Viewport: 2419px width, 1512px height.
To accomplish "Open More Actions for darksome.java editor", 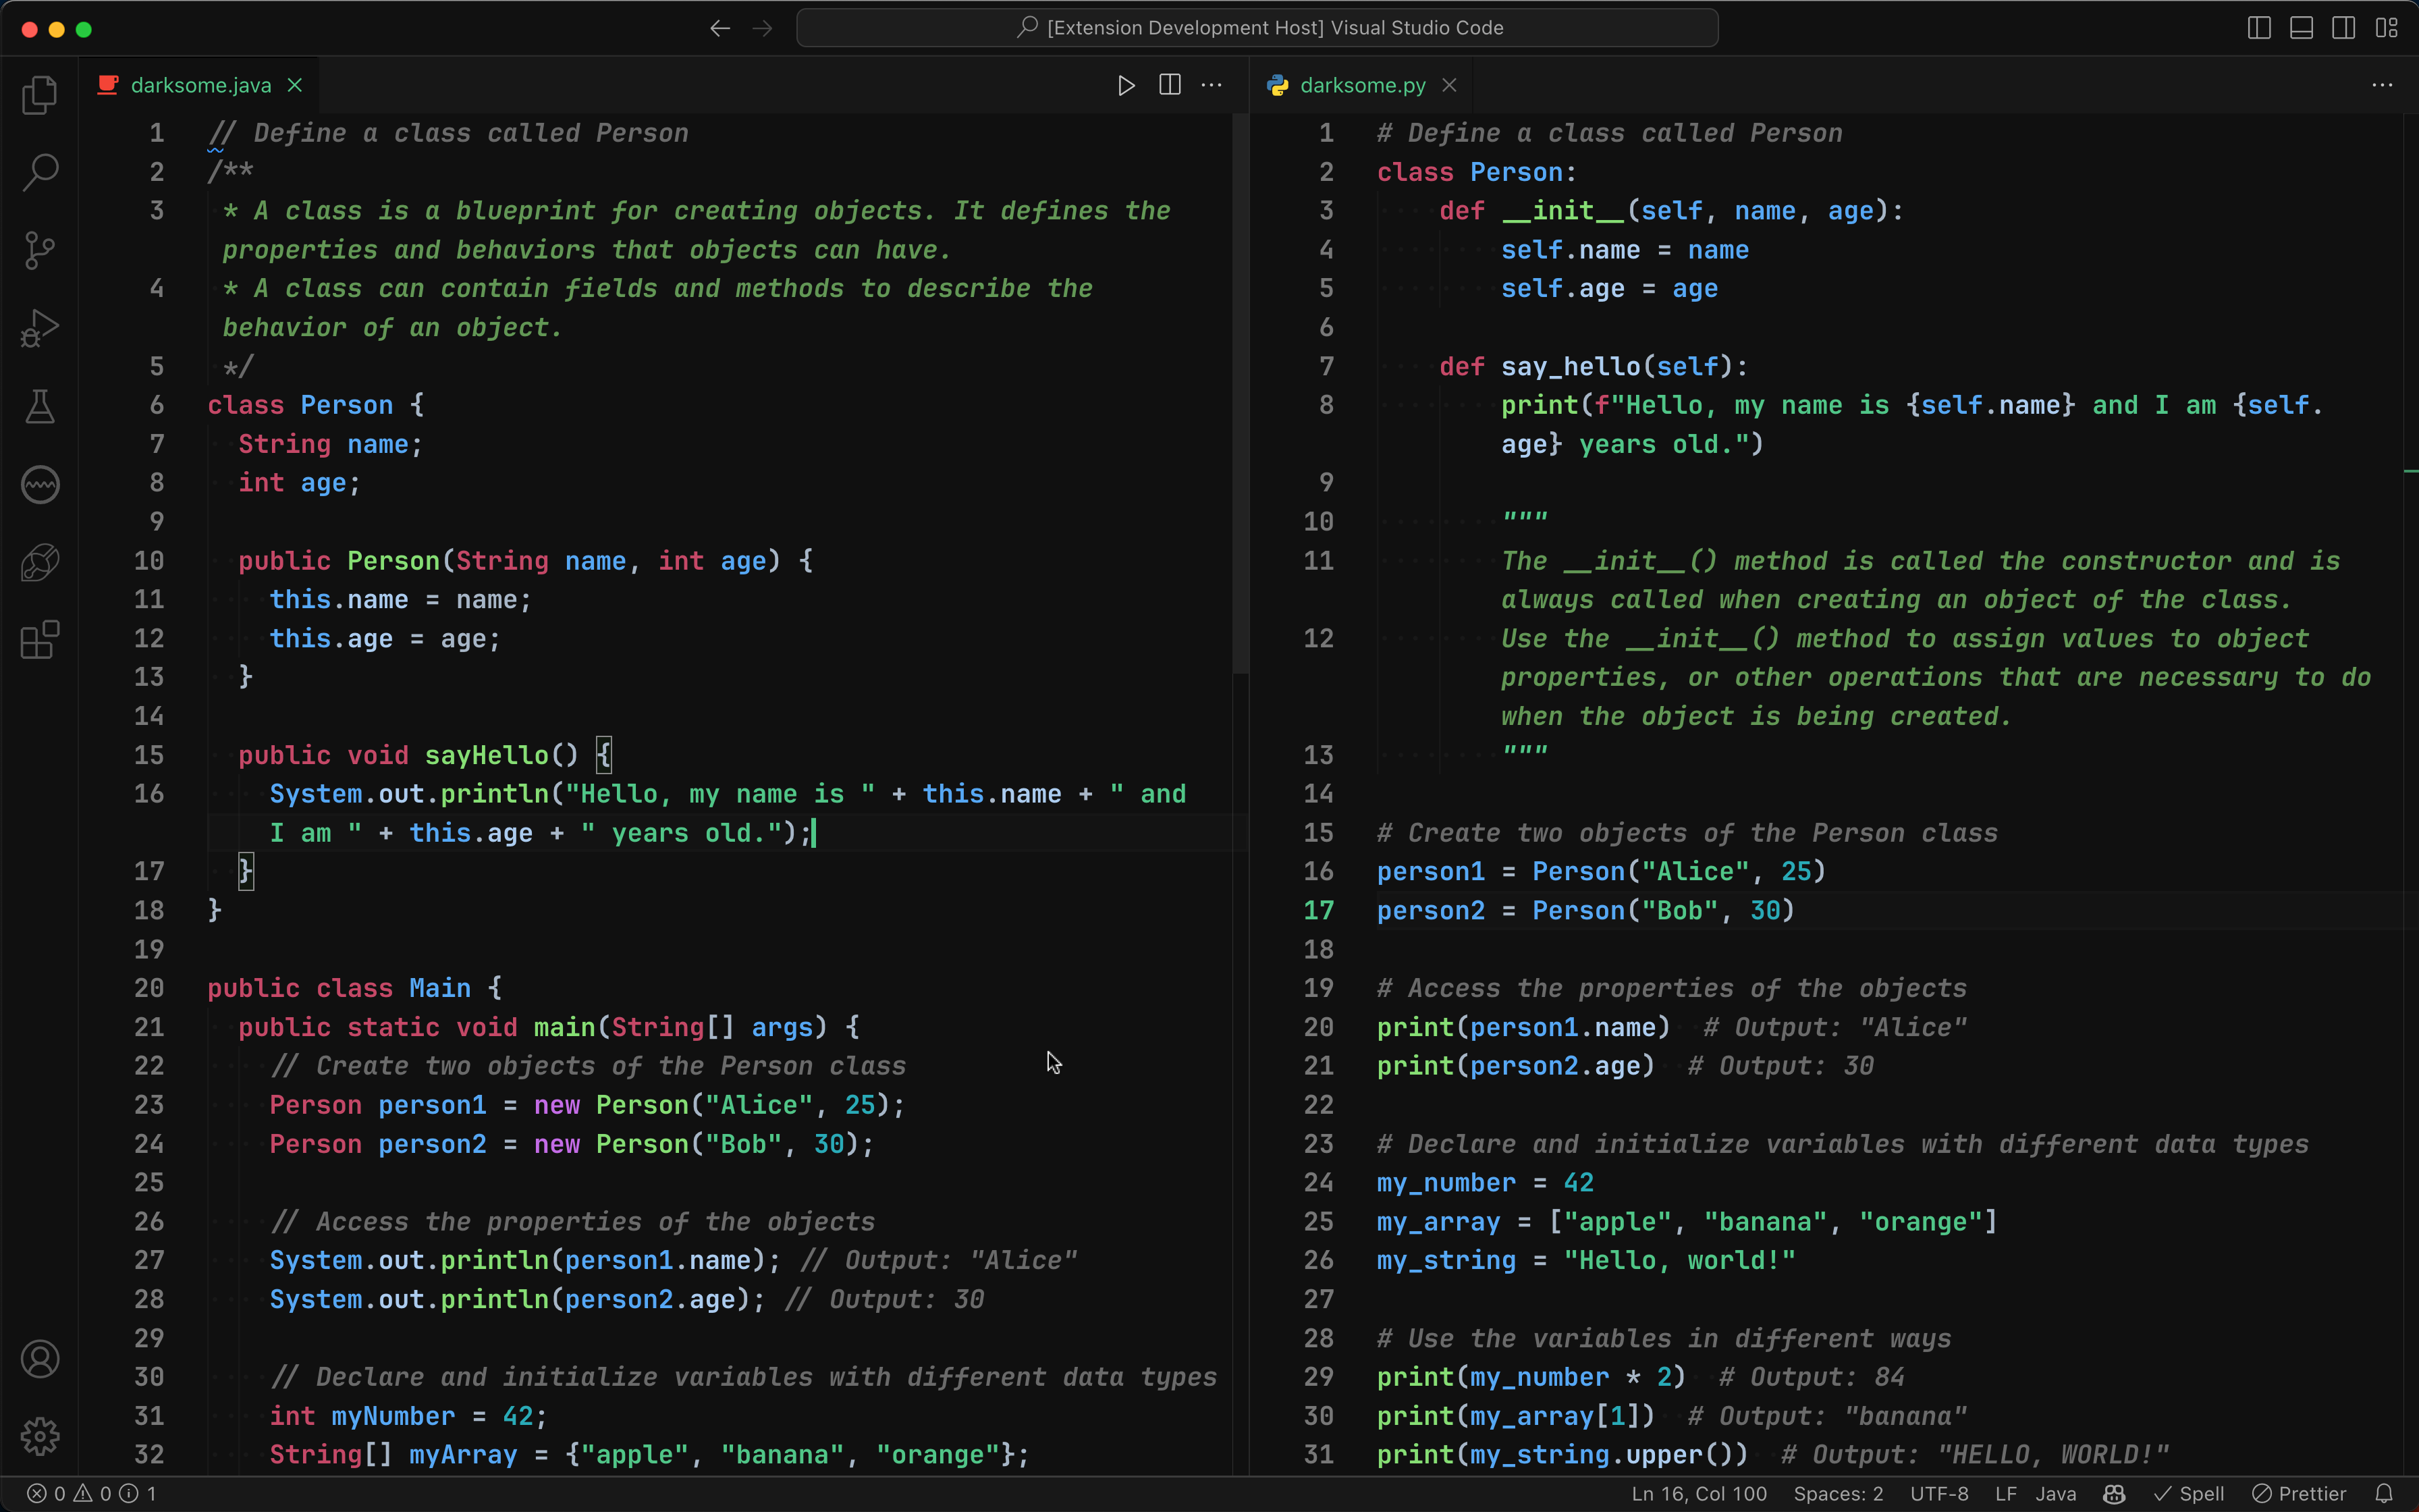I will click(1212, 86).
